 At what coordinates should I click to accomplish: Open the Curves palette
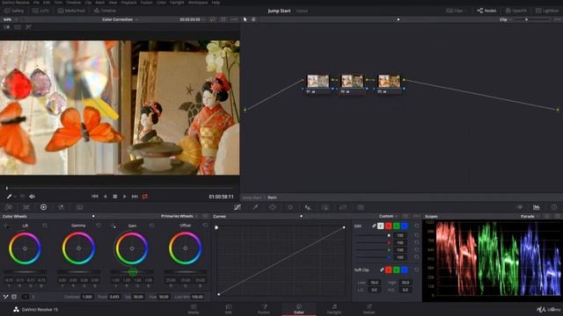point(238,207)
